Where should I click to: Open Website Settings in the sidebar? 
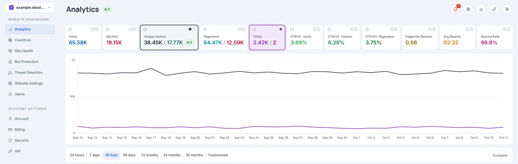30,83
